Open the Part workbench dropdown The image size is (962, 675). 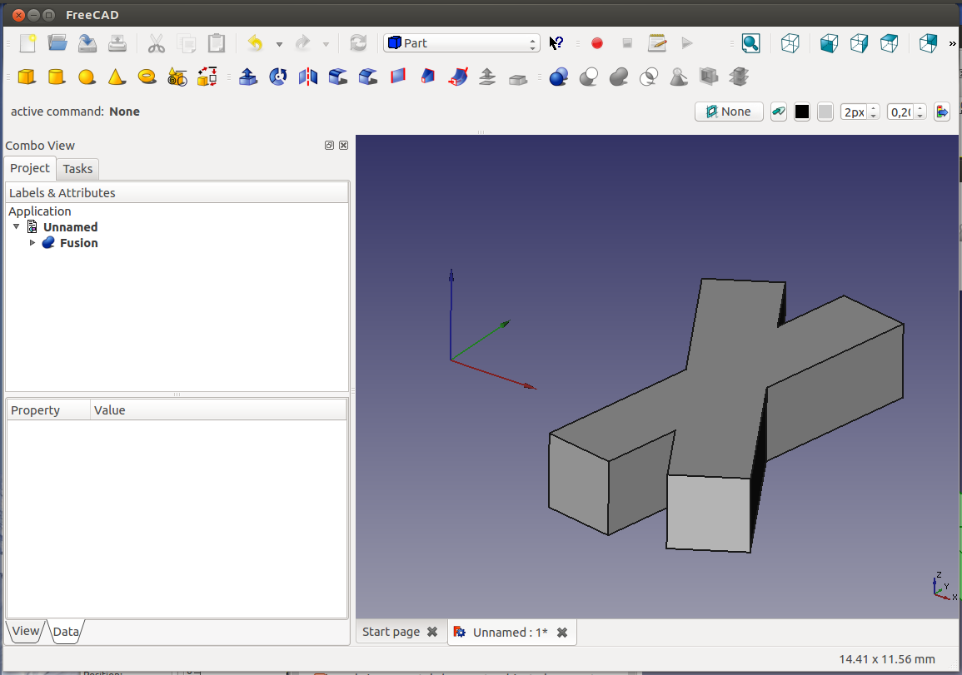461,43
